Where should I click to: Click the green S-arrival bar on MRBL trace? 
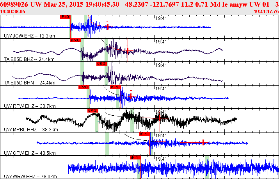tap(132, 120)
